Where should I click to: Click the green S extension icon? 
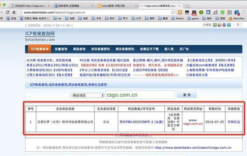[x=201, y=12]
